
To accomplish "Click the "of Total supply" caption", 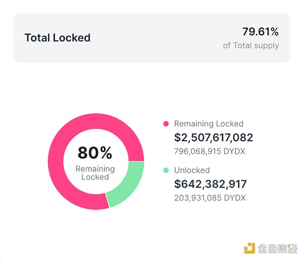I will tap(251, 46).
